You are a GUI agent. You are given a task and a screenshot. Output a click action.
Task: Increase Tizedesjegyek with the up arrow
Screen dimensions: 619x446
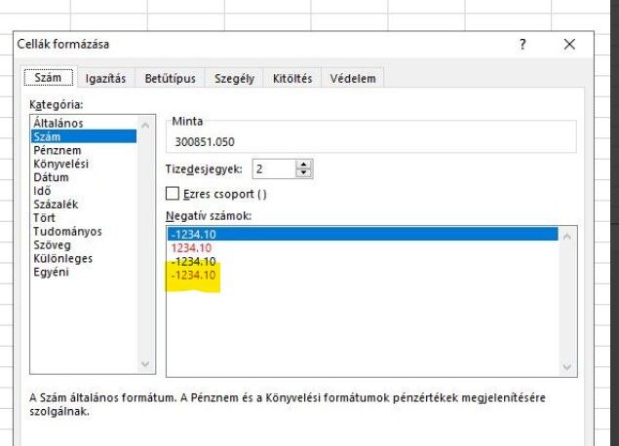pos(303,165)
